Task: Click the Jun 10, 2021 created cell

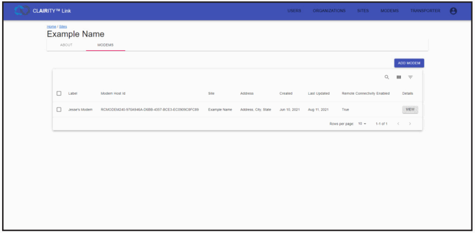Action: click(x=290, y=109)
